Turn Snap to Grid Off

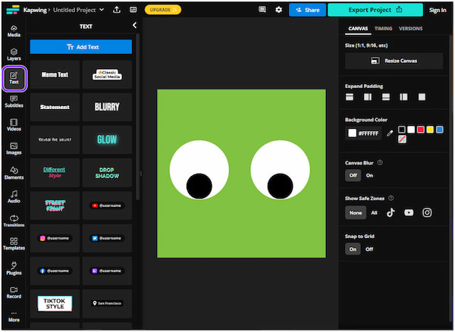pyautogui.click(x=369, y=249)
